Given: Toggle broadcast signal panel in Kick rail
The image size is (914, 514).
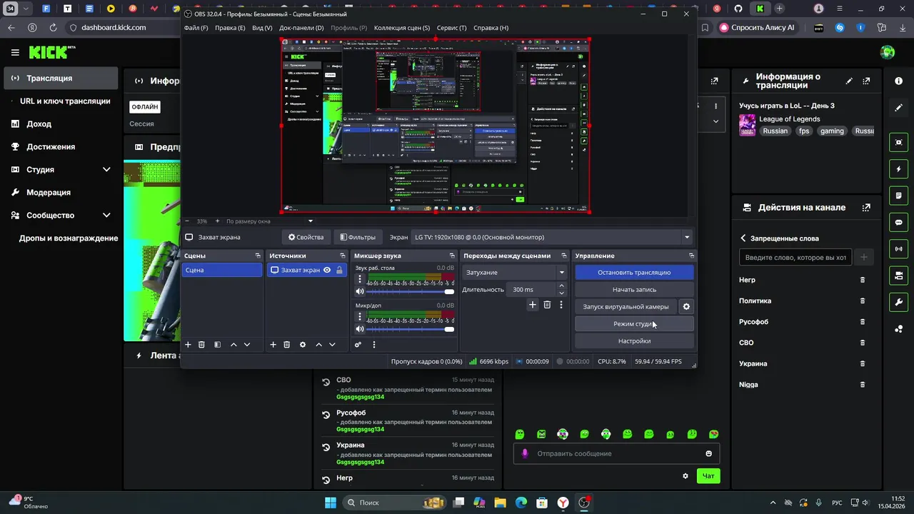Looking at the screenshot, I should point(898,248).
